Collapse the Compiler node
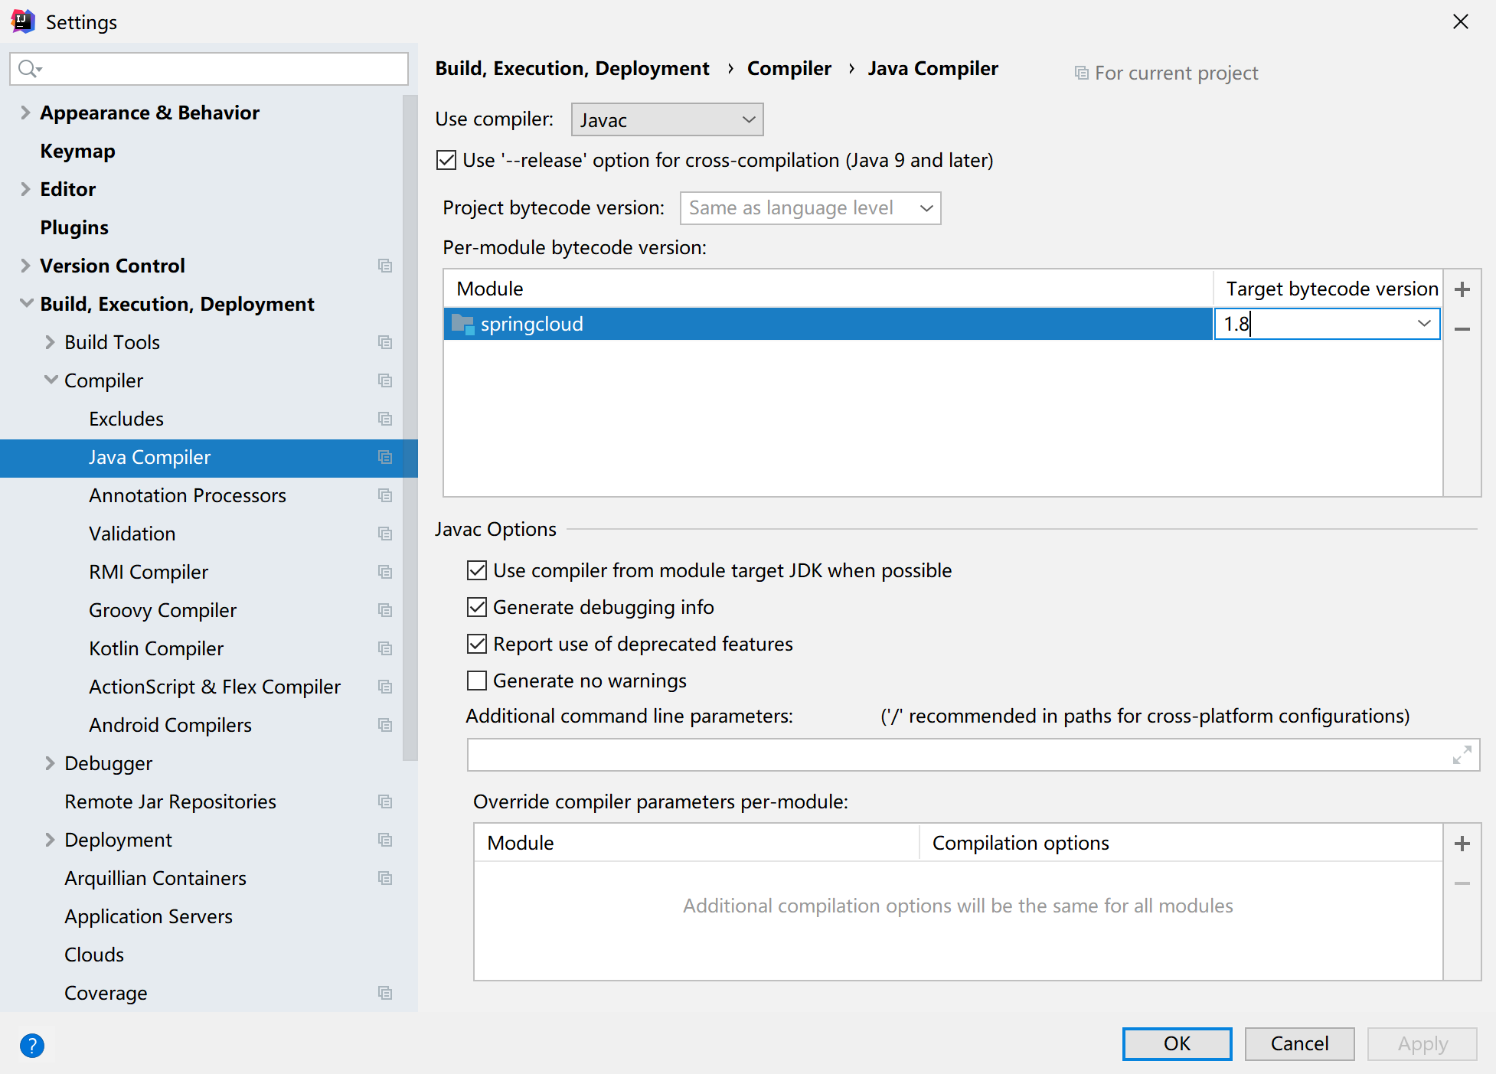Screen dimensions: 1496x1074 (51, 380)
